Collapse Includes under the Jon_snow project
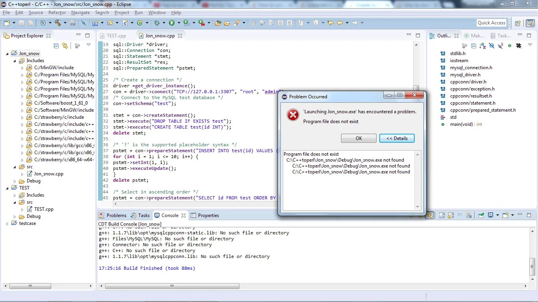Image resolution: width=538 pixels, height=302 pixels. 15,61
